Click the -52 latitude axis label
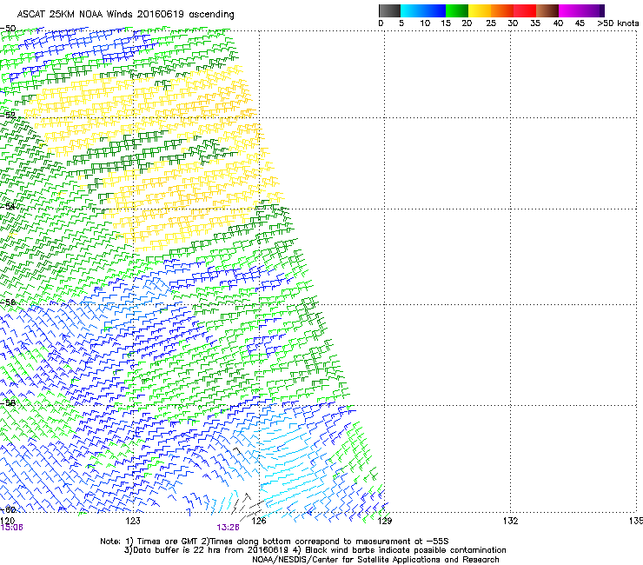The image size is (643, 565). pos(8,116)
